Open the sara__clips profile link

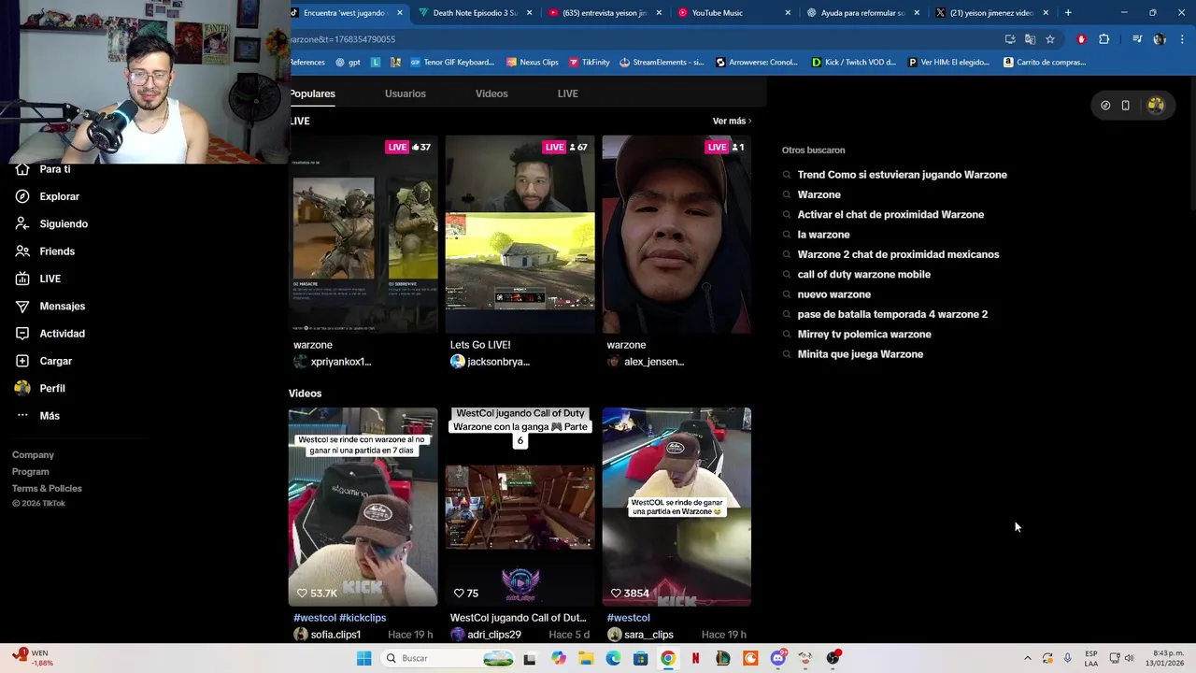pos(648,635)
